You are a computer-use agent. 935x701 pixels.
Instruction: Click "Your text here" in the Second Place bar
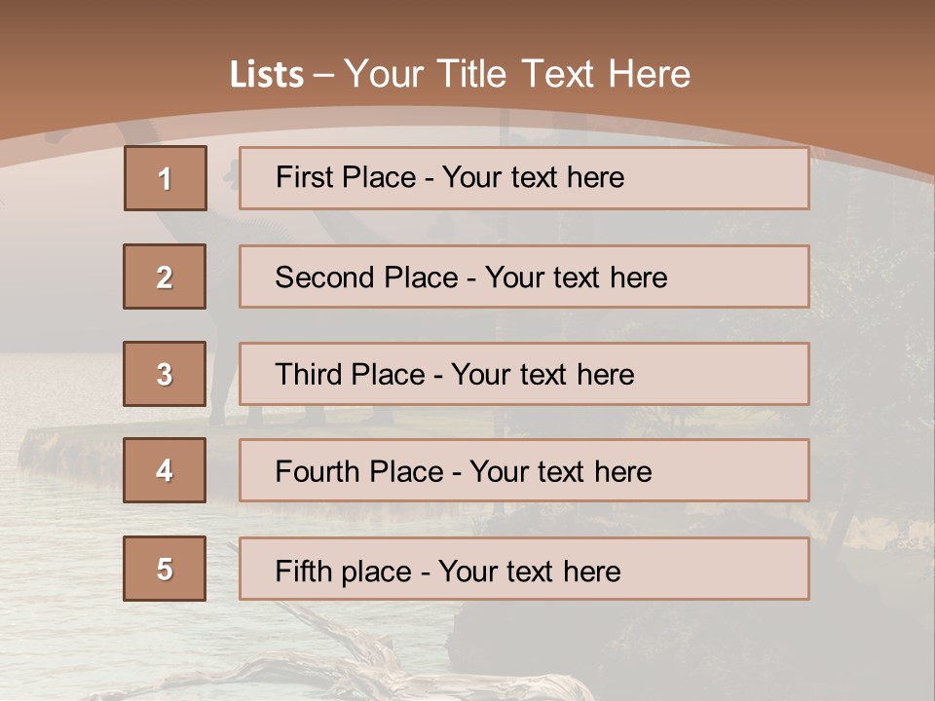[x=576, y=277]
